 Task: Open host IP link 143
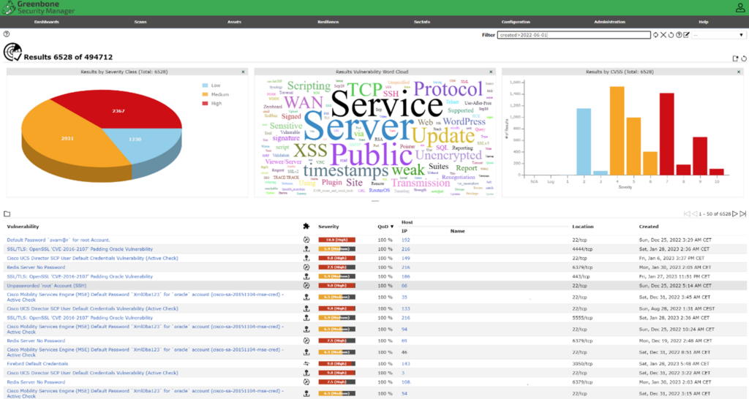(x=405, y=364)
